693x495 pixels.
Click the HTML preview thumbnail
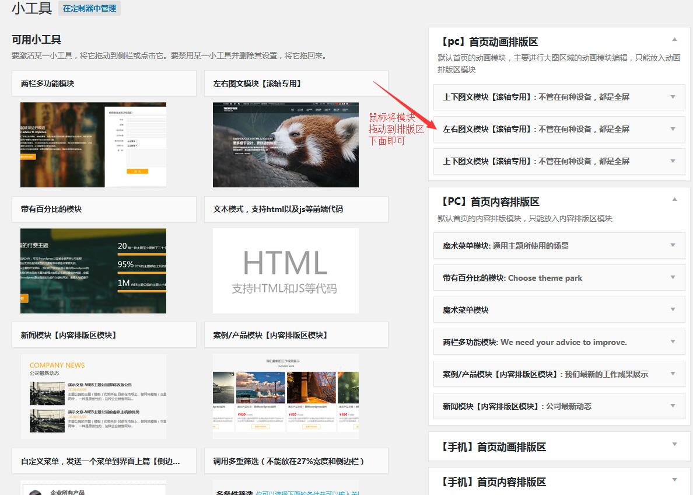pos(286,271)
